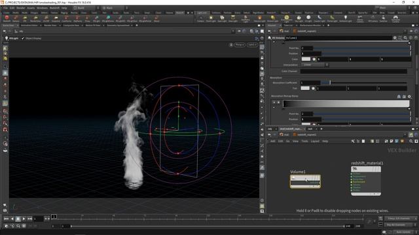Image resolution: width=419 pixels, height=235 pixels.
Task: Open network editor find (magnifier) icon
Action: 411,141
